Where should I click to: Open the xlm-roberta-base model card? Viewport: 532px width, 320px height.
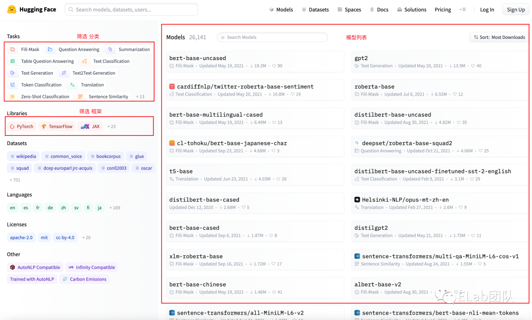pos(255,259)
